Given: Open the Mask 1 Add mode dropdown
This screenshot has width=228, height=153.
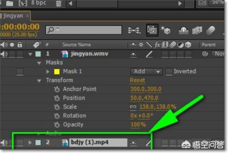Looking at the screenshot, I should (146, 72).
